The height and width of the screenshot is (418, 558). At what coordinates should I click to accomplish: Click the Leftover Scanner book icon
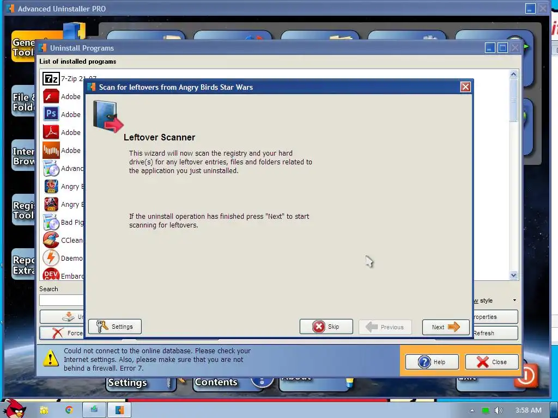pos(108,116)
